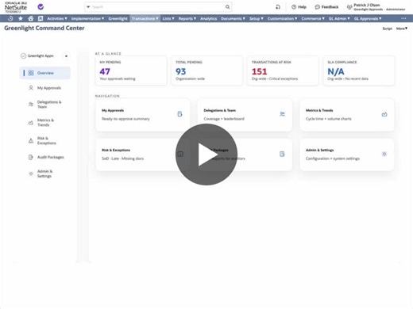Open the Reports menu

(187, 18)
